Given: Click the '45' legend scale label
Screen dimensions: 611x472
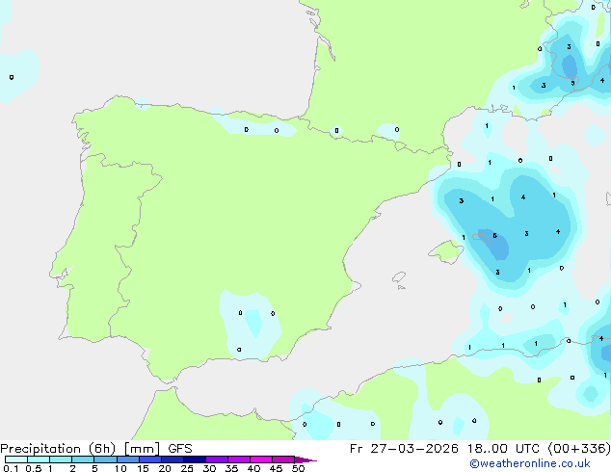Looking at the screenshot, I should [276, 468].
